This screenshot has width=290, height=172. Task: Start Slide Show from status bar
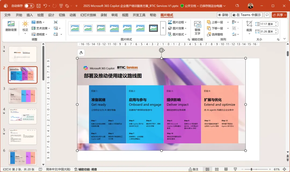point(235,169)
